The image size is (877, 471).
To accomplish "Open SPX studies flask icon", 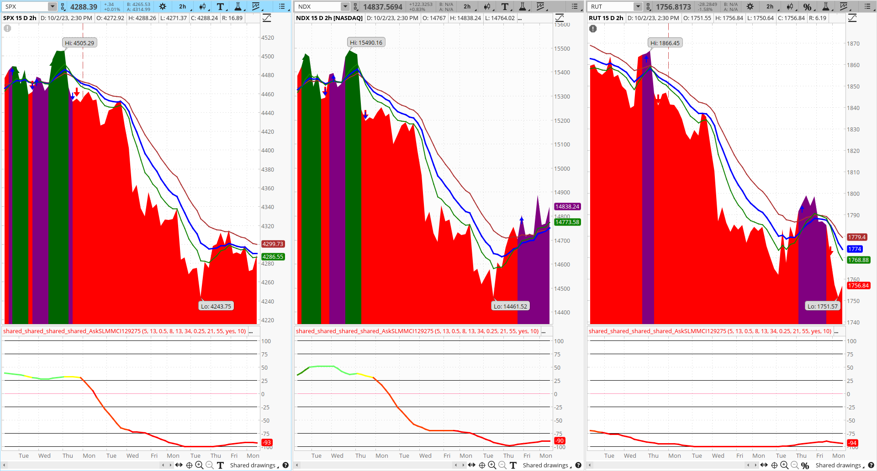I will coord(238,6).
